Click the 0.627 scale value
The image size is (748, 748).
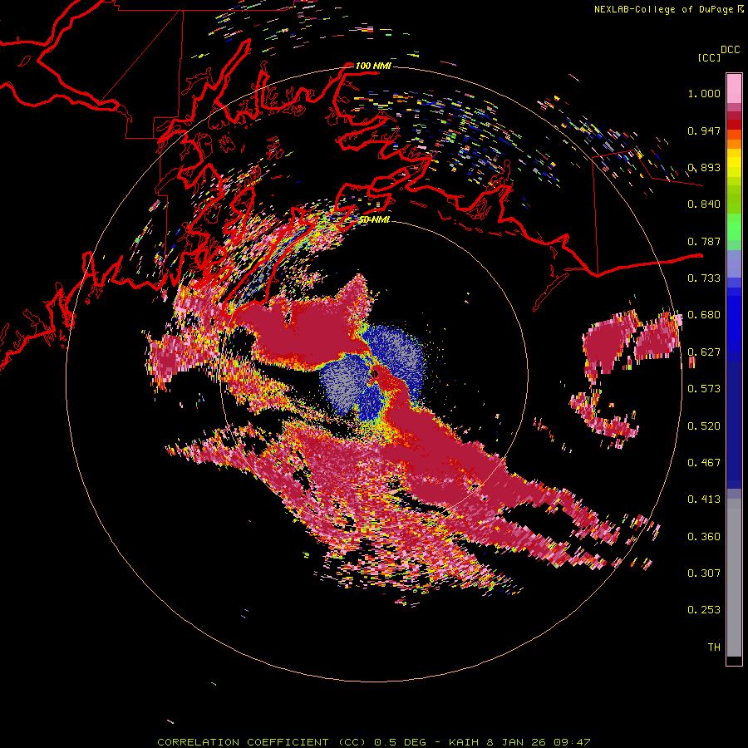[704, 352]
